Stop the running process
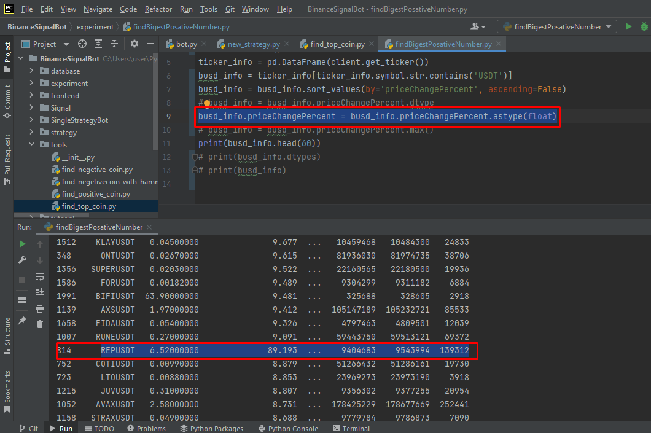The width and height of the screenshot is (651, 433). 23,280
